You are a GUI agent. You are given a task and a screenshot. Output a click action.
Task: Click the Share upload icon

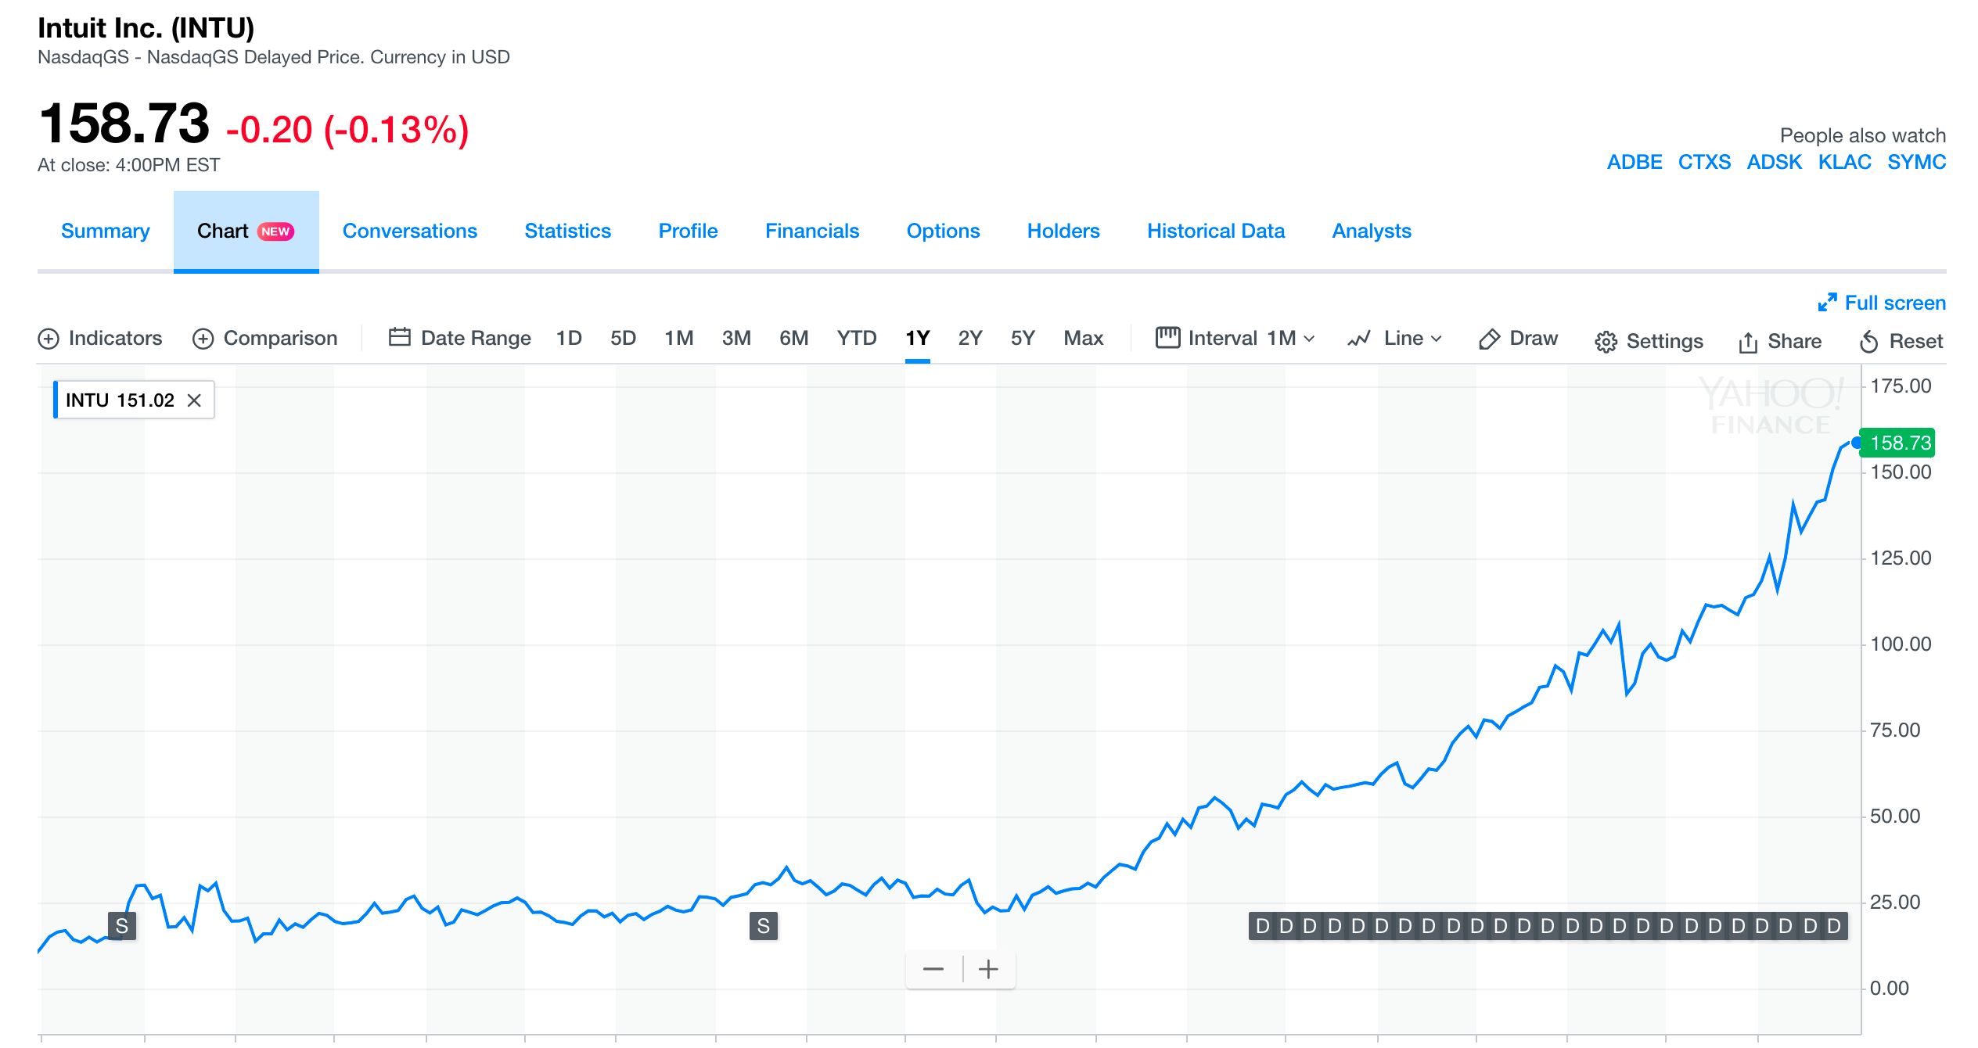tap(1748, 342)
